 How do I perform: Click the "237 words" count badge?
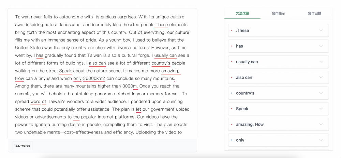pos(23,146)
